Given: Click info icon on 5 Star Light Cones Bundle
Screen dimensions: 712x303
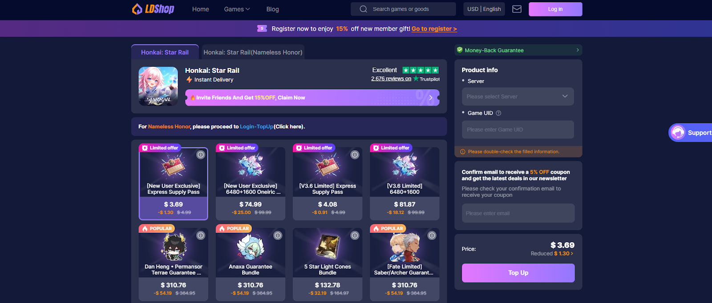Looking at the screenshot, I should 355,235.
